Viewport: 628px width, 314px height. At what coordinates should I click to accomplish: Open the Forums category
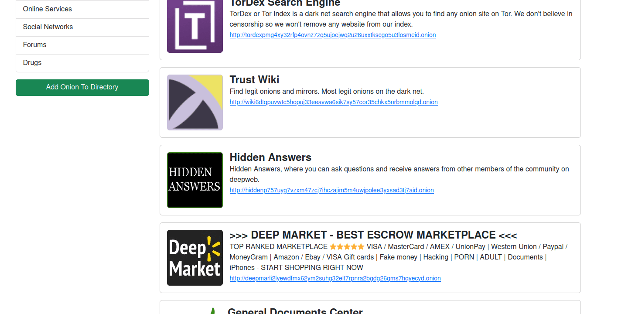click(82, 45)
